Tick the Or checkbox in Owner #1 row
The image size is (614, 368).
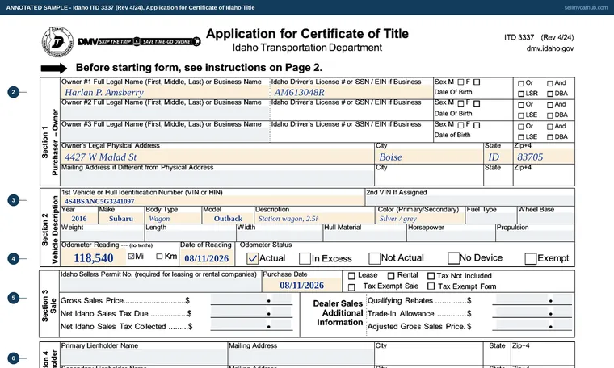click(521, 83)
